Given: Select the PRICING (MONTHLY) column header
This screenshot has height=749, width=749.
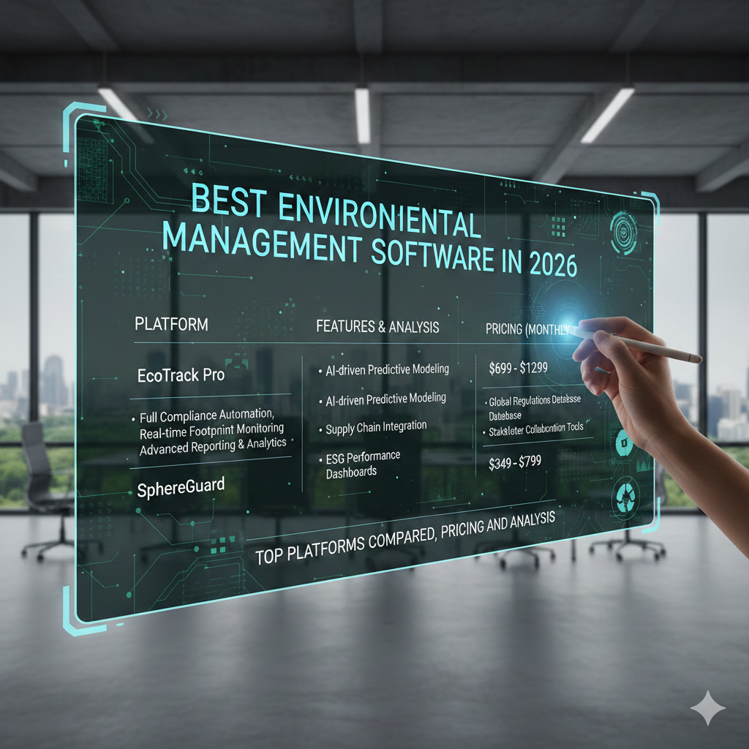Looking at the screenshot, I should click(527, 330).
